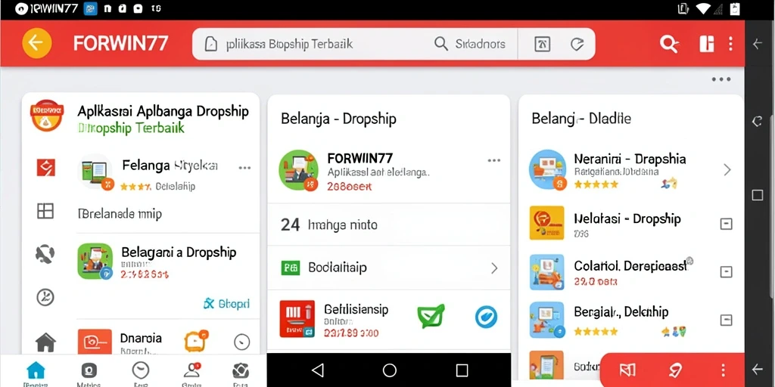Select the dark house icon in left sidebar
Image resolution: width=775 pixels, height=387 pixels.
tap(45, 342)
